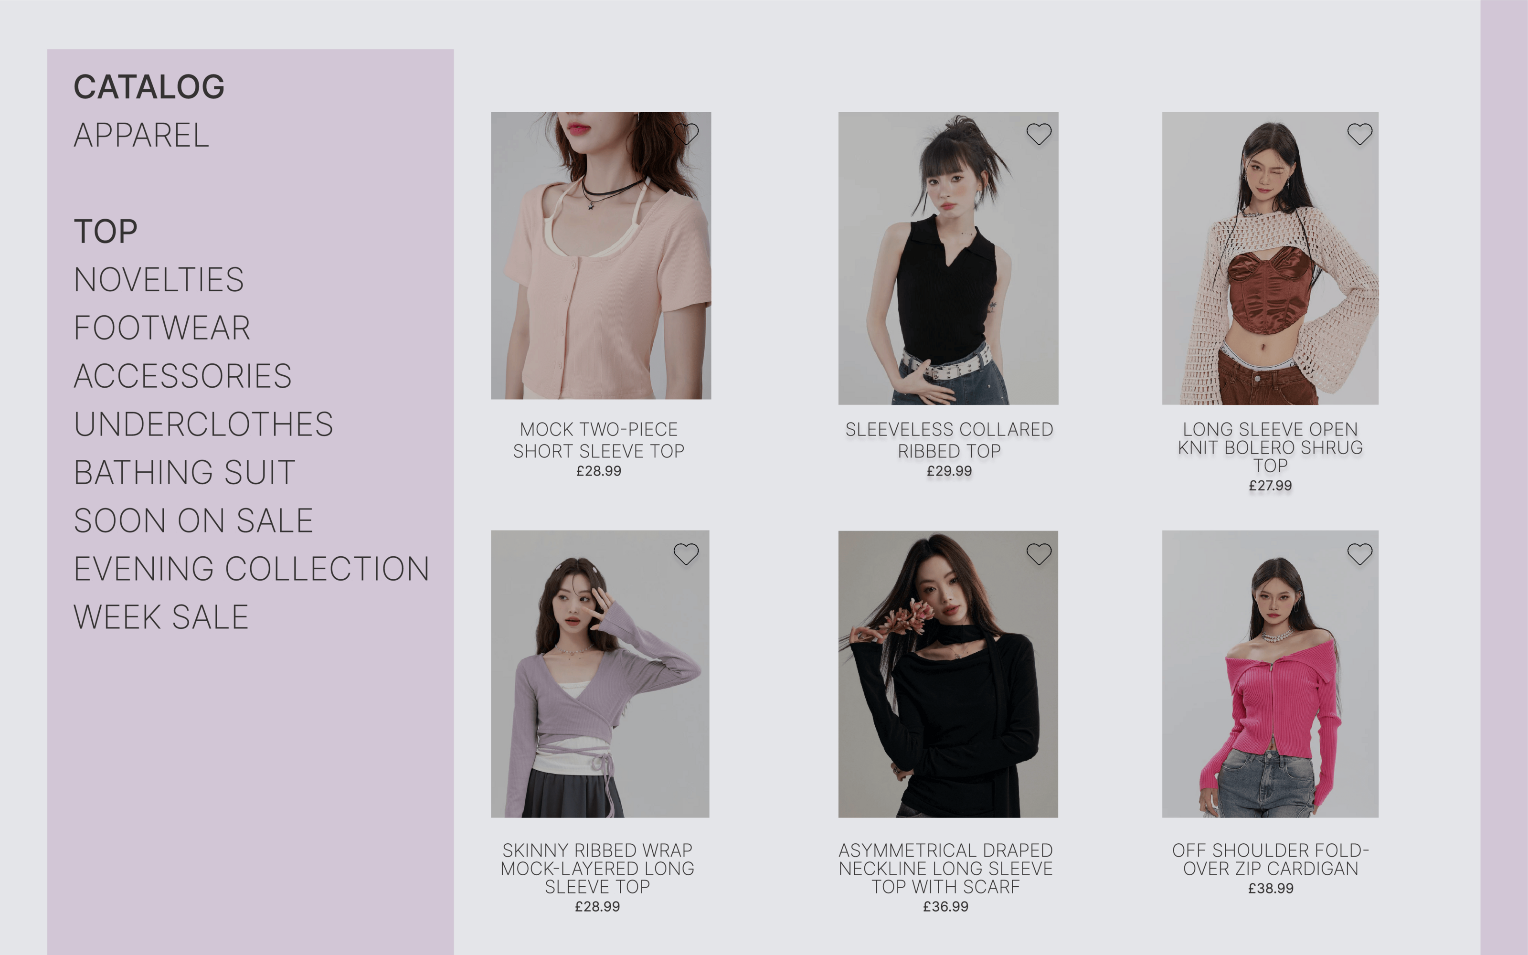The width and height of the screenshot is (1528, 955).
Task: Heart the Off Shoulder Fold-Over Zip Cardigan
Action: click(x=1359, y=553)
